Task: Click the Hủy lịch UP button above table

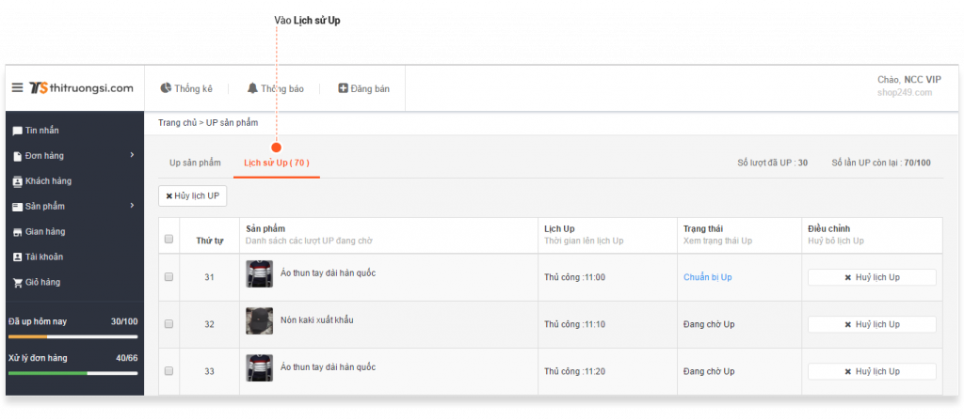Action: pos(192,195)
